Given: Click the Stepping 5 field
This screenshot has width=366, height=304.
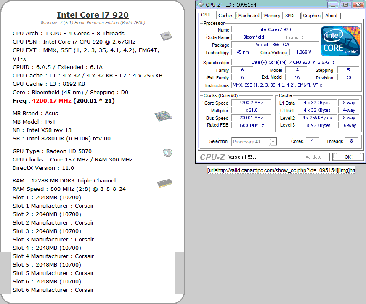Looking at the screenshot, I should (x=348, y=70).
